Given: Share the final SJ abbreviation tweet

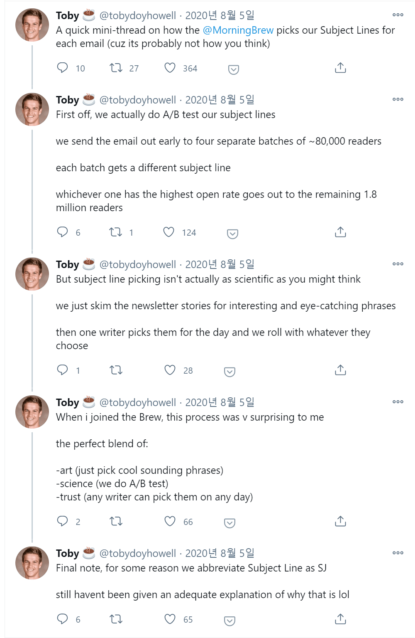Looking at the screenshot, I should click(x=340, y=619).
